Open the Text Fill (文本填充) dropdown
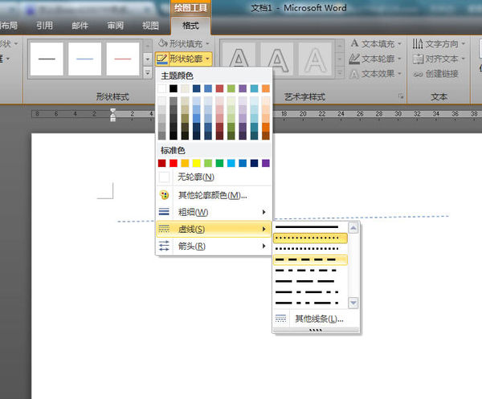482x399 pixels. coord(399,44)
